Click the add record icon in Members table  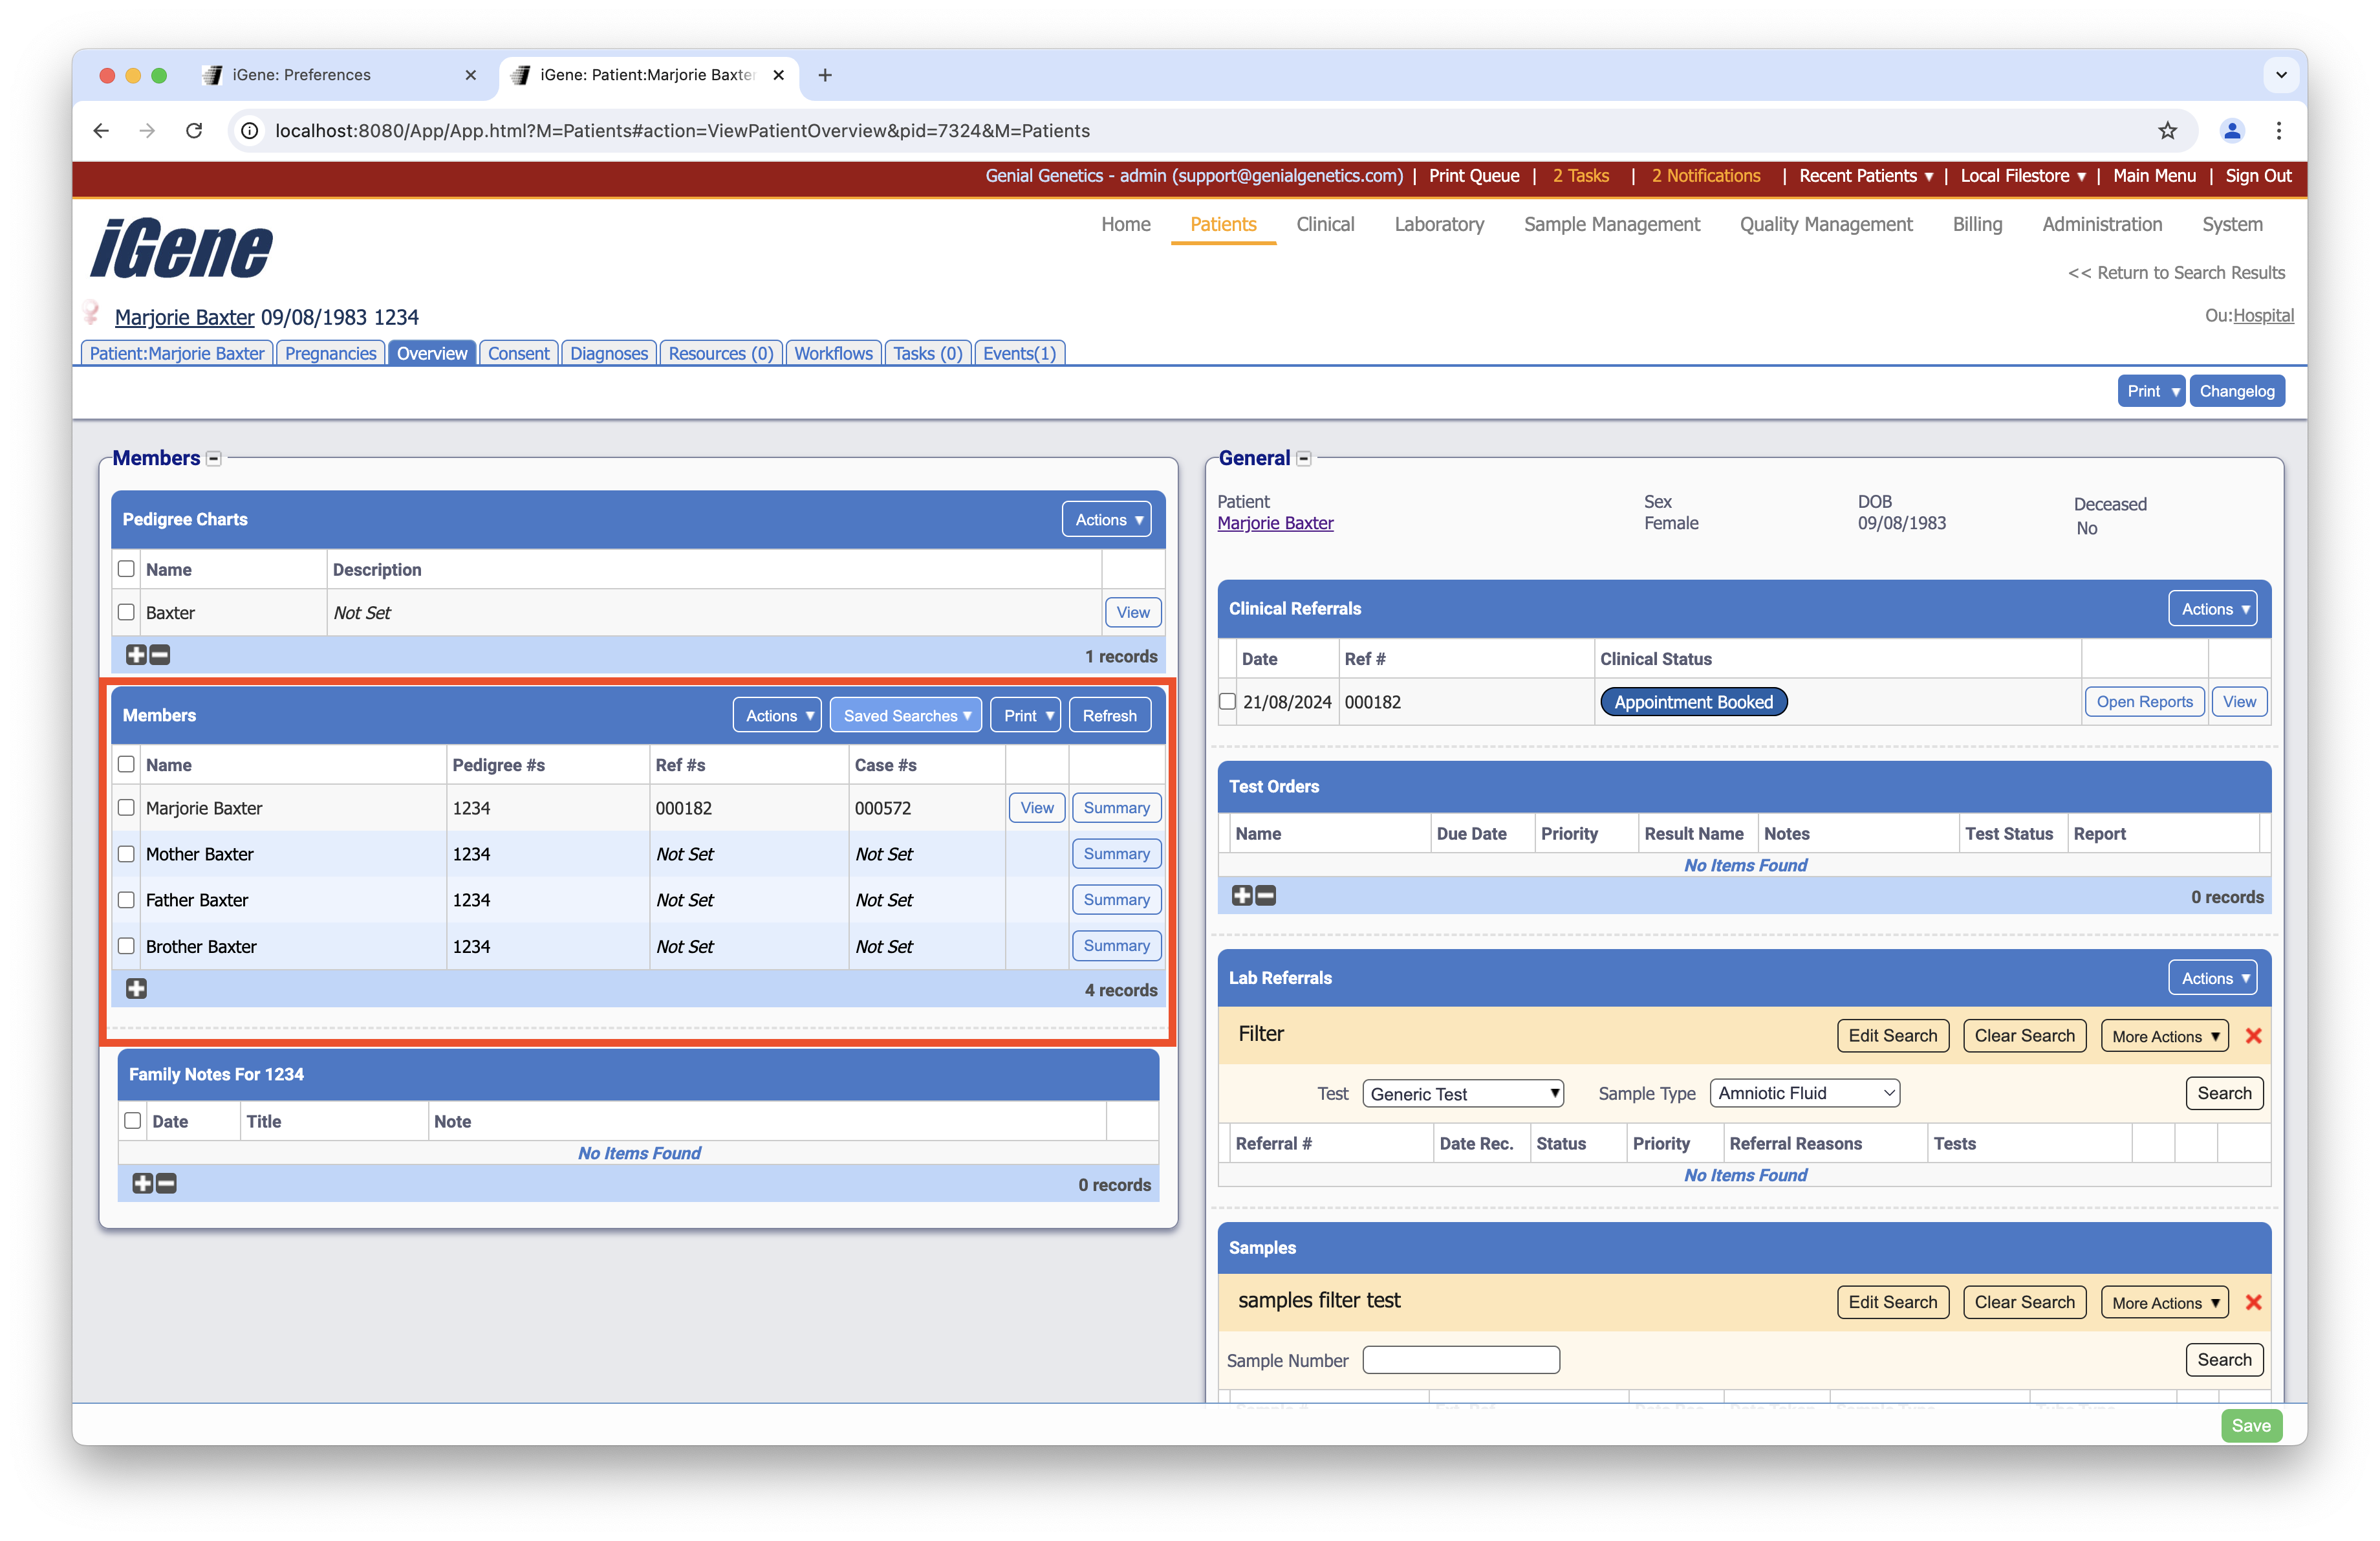coord(136,988)
